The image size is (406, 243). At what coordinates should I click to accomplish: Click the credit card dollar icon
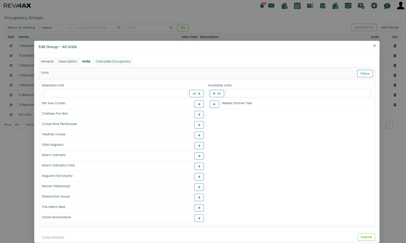(x=310, y=6)
